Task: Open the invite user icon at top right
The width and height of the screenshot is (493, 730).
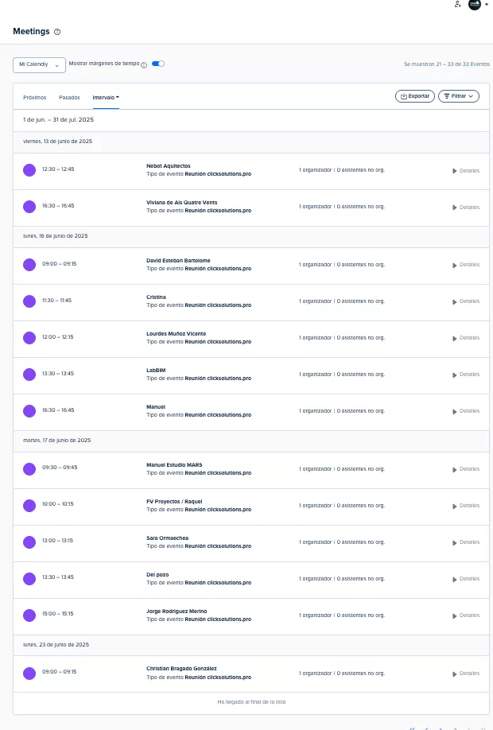Action: tap(457, 5)
